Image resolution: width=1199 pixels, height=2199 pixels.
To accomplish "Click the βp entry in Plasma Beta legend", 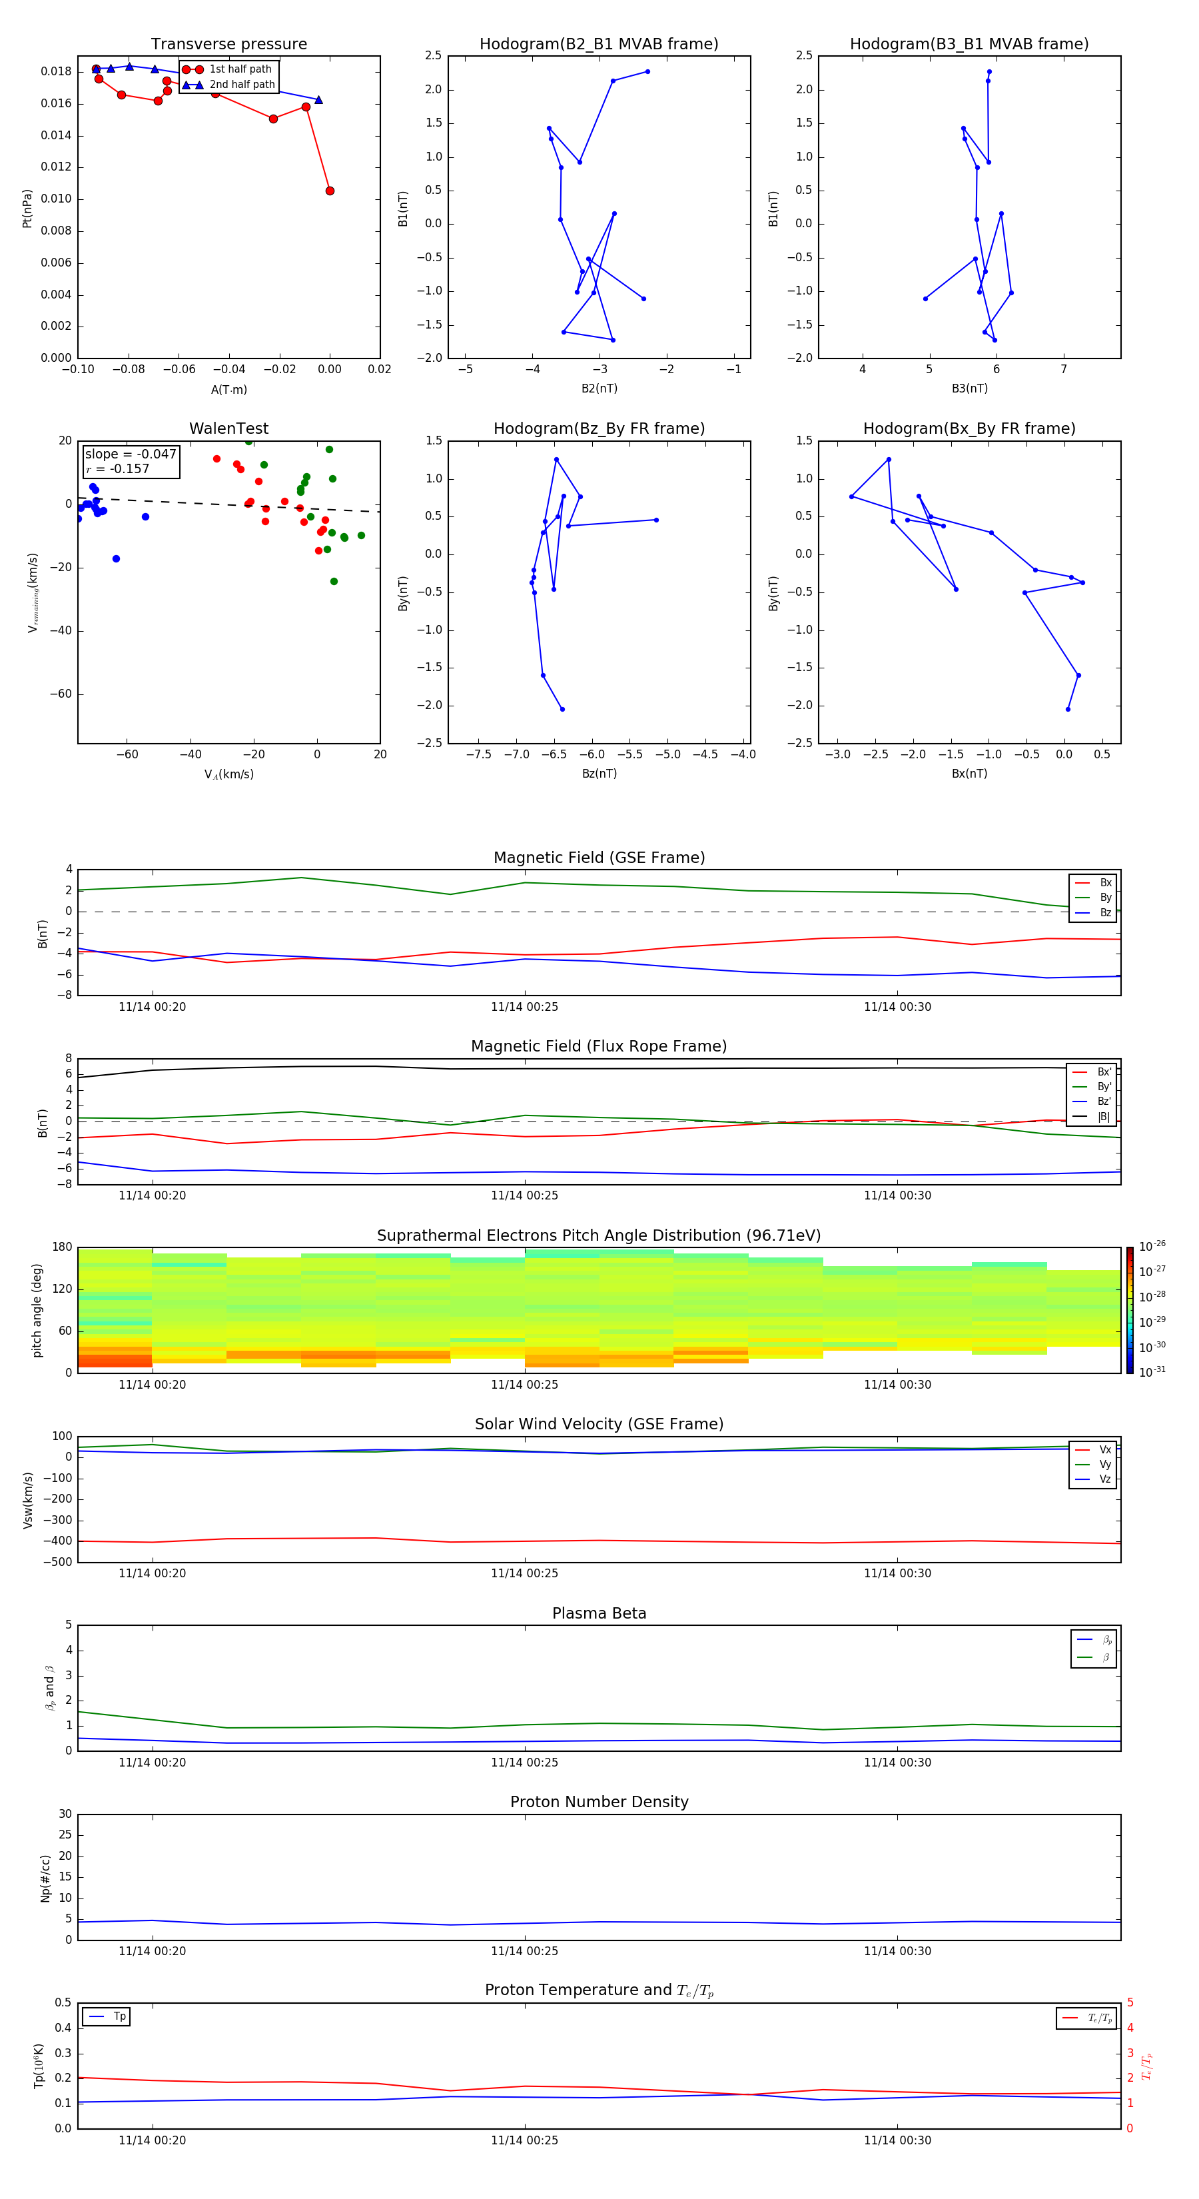I will coord(1094,1639).
